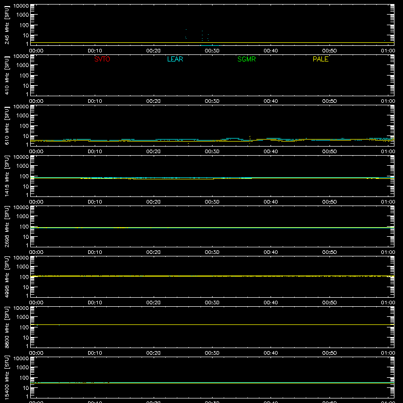
Task: Click the 10000 tick label of the 4995 MHz plot
Action: pos(21,258)
